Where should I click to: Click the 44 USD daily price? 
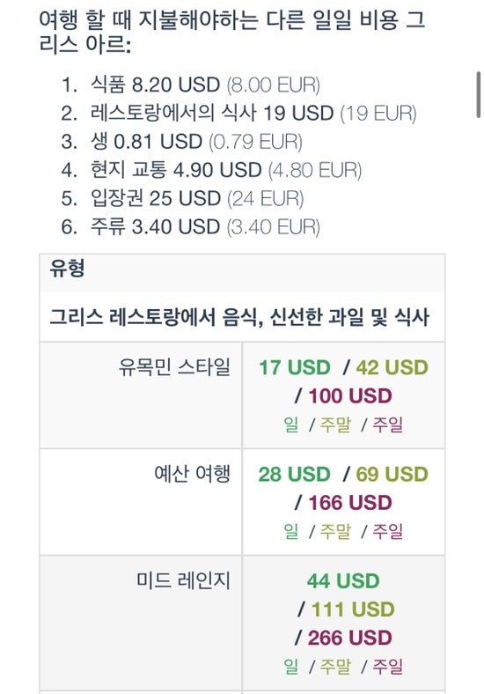(x=343, y=580)
